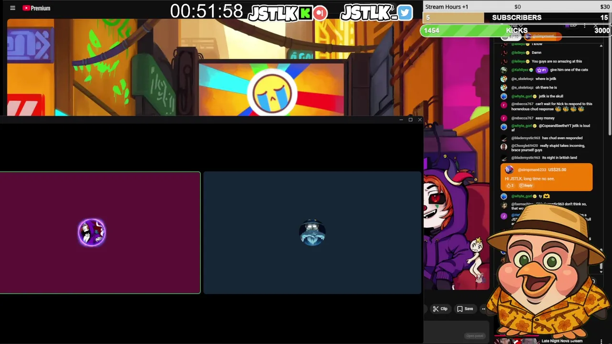
Task: Select the chat text 'has chud even responded'
Action: [562, 138]
